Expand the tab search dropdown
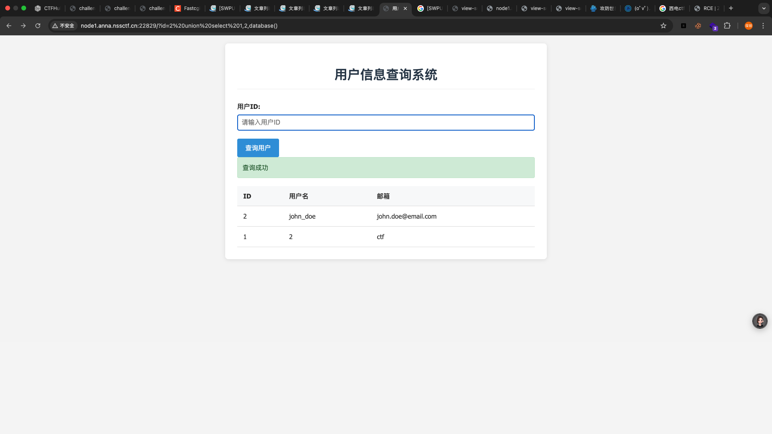772x434 pixels. pos(764,8)
